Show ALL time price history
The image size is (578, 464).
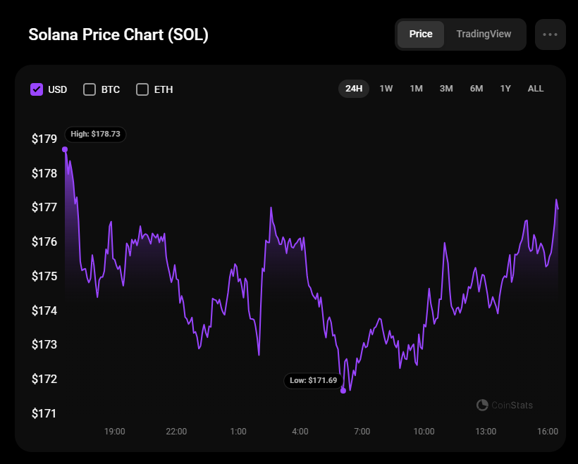536,89
